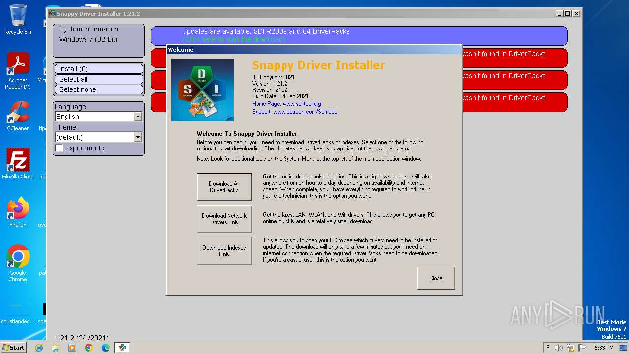
Task: Open the www.sdi-tool.org home page link
Action: 302,104
